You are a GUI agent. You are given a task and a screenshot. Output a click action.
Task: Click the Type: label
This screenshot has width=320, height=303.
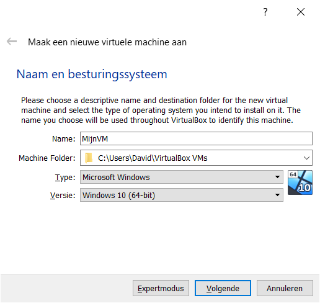[x=65, y=178]
